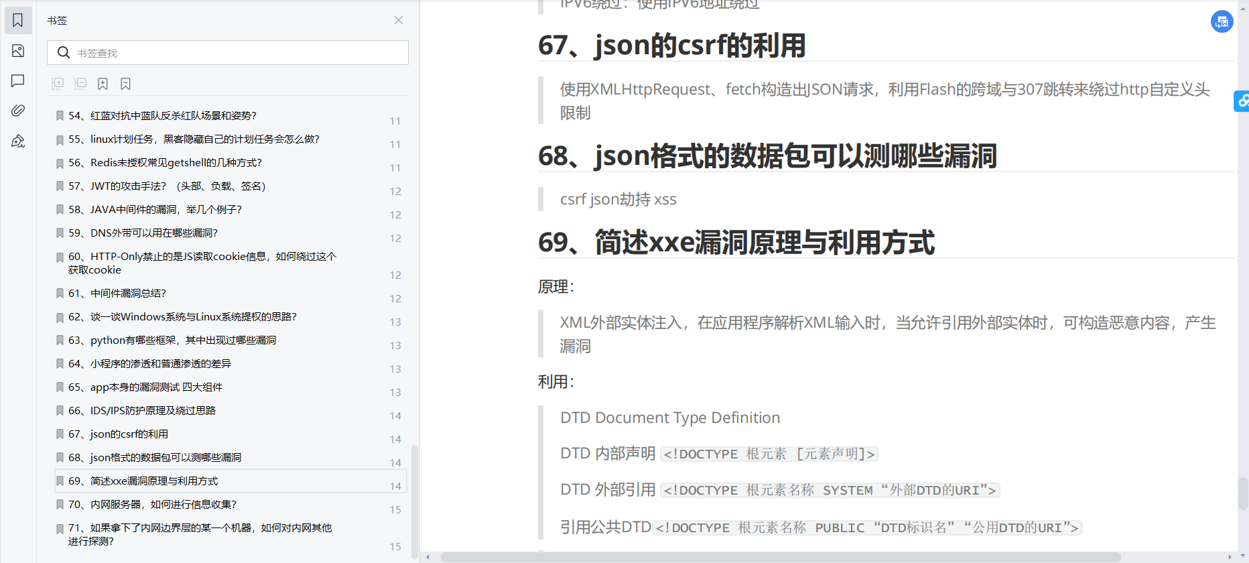Open bookmark 54、红蓝对抗中蓝队反杀红队场景和姿势

[163, 116]
